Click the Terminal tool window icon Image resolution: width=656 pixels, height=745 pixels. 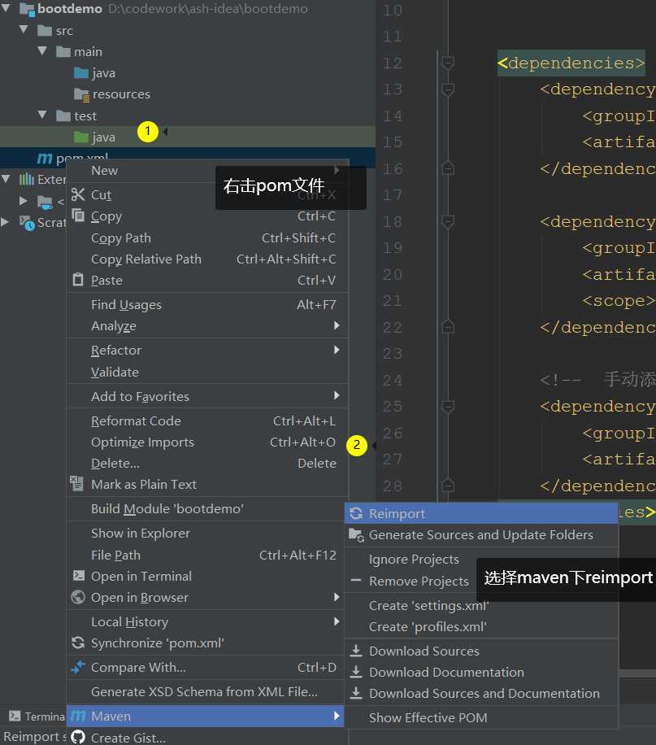[x=15, y=716]
